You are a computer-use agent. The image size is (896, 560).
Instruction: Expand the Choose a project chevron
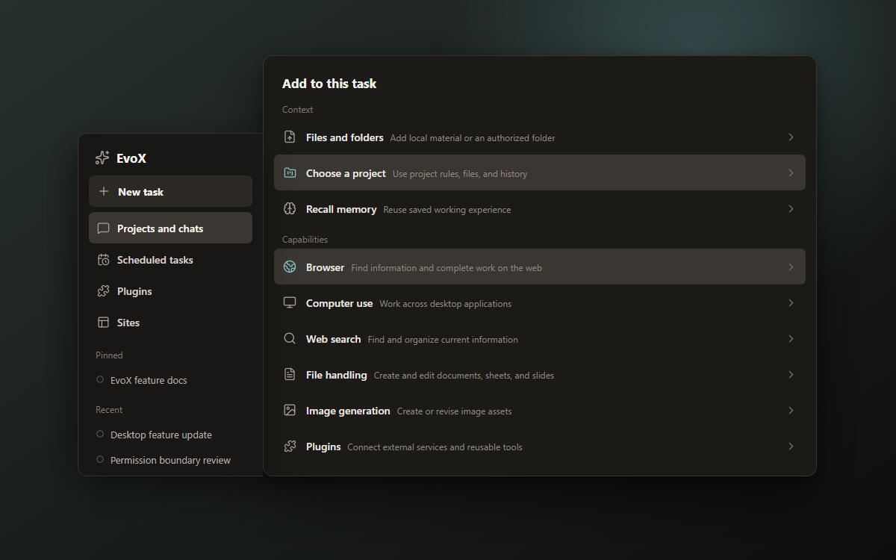click(x=791, y=172)
